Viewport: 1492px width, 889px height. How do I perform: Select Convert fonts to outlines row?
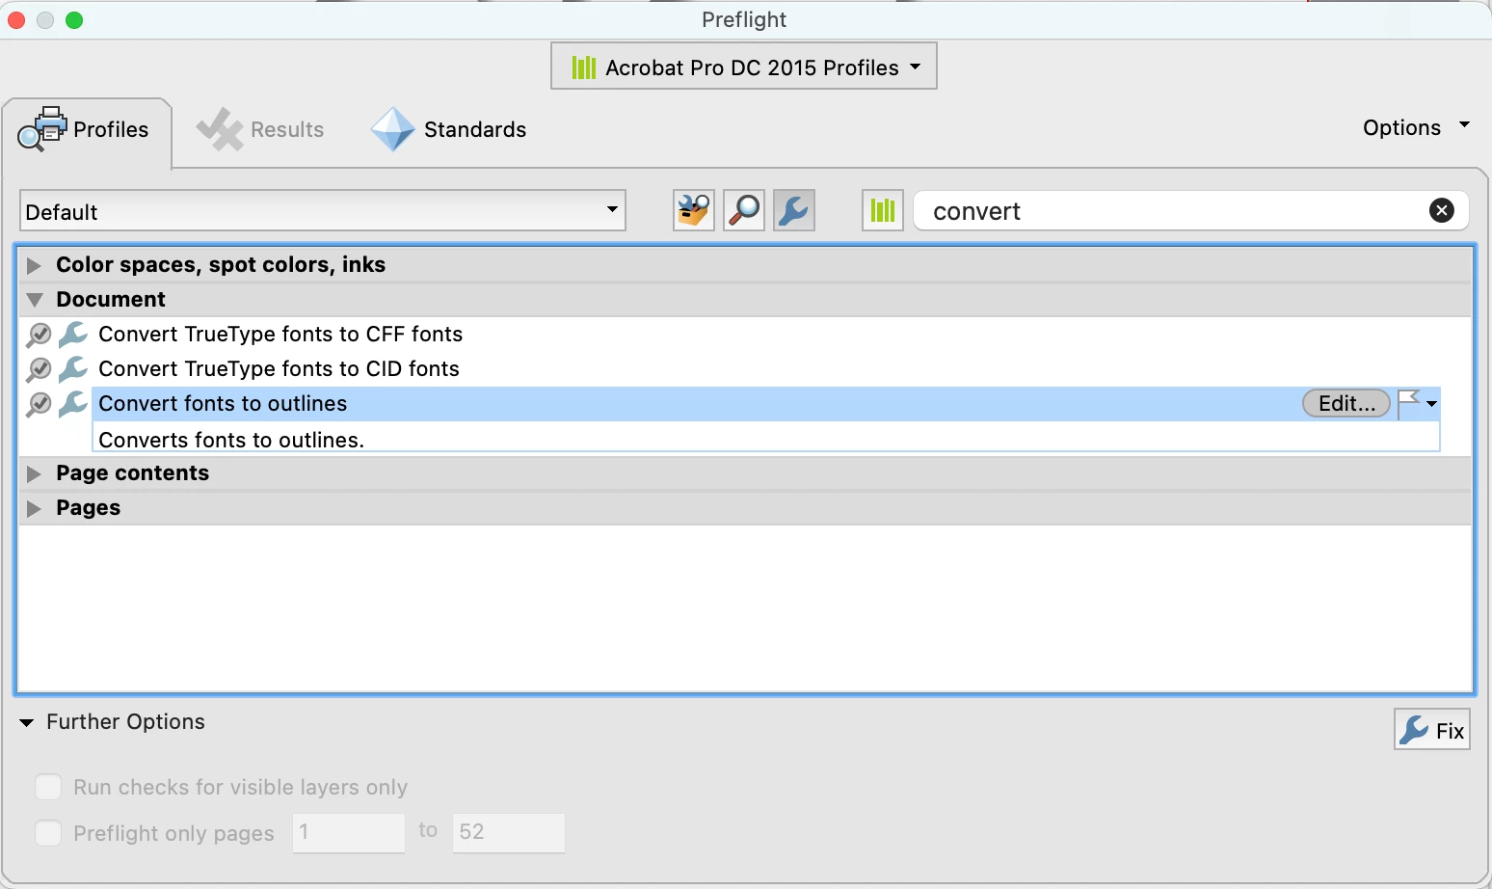(765, 403)
